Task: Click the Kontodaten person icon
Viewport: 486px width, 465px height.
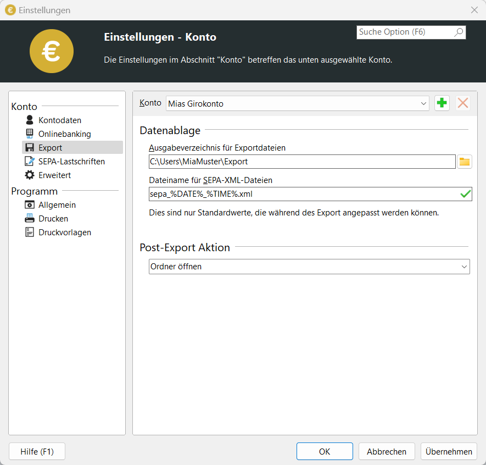Action: click(30, 120)
